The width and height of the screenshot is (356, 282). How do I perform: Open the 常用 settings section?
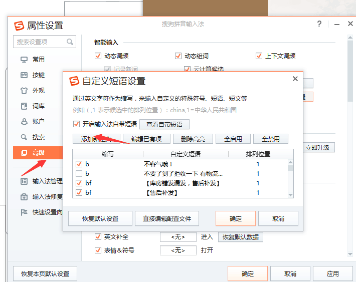coord(38,60)
